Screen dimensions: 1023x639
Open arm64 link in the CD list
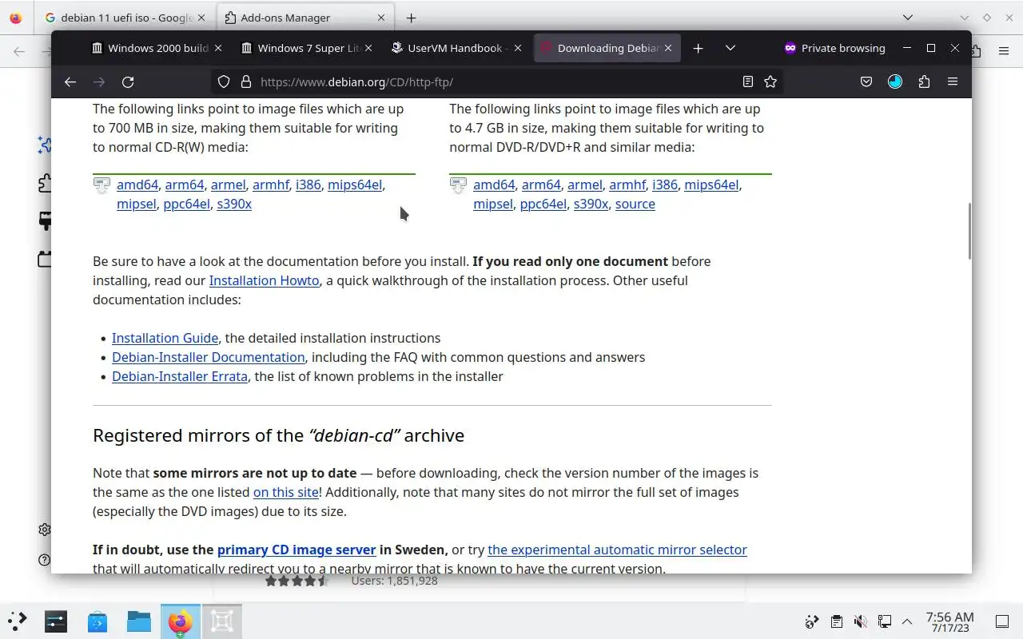click(185, 185)
